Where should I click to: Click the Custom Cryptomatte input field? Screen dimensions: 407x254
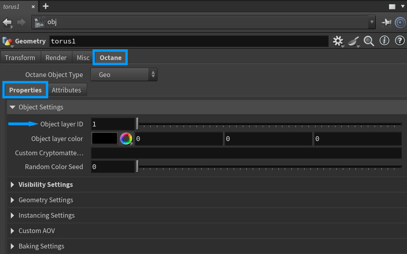point(246,153)
